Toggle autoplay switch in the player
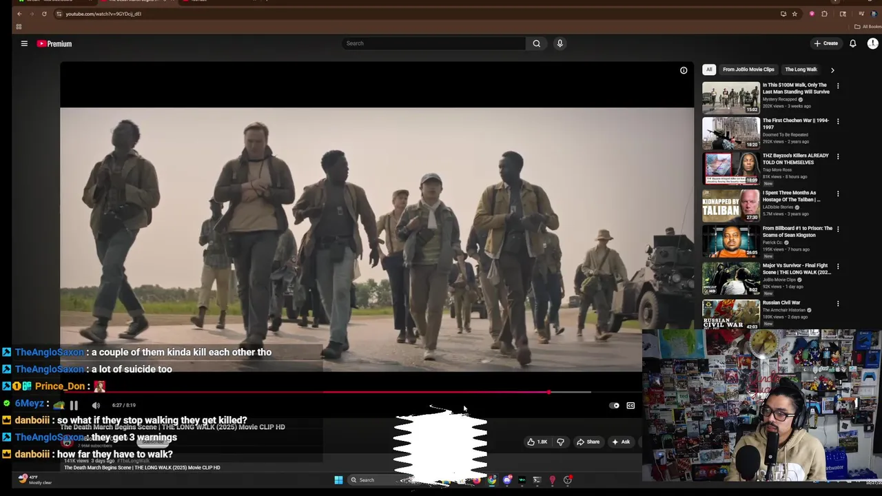Screen dimensions: 882x496 [x=615, y=406]
